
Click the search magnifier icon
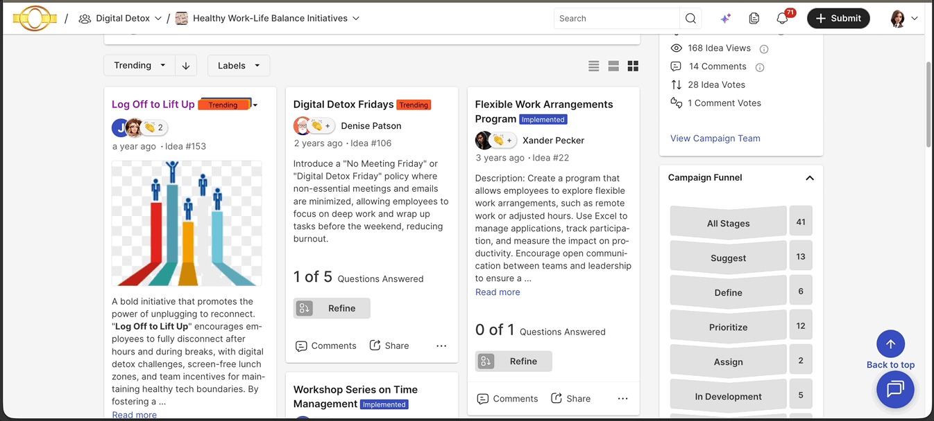[690, 19]
